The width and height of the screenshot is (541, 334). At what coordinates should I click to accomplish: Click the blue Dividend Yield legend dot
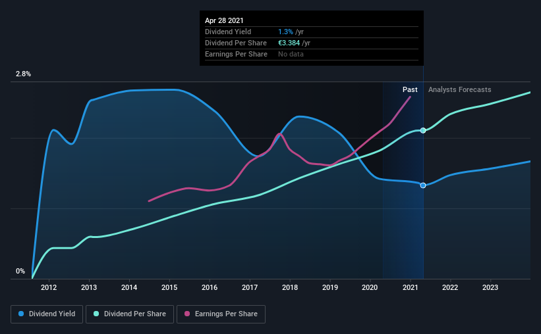[x=21, y=314]
